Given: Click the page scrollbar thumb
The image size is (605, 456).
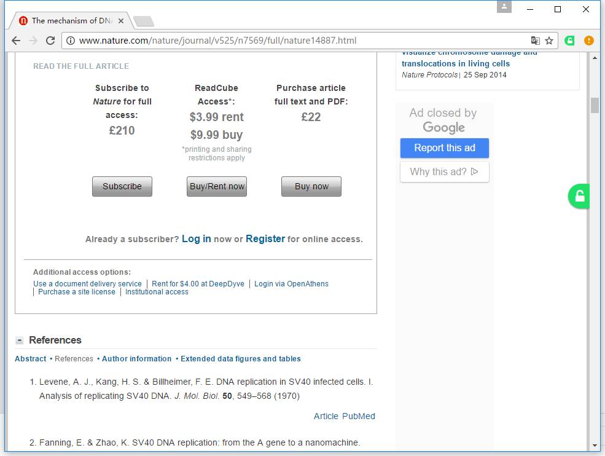Looking at the screenshot, I should pyautogui.click(x=595, y=106).
